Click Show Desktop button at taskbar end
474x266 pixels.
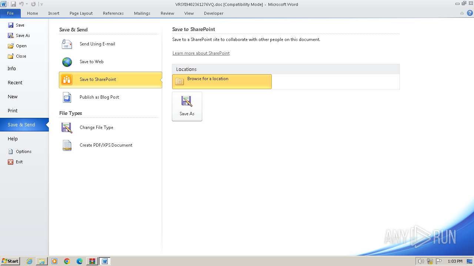click(470, 261)
